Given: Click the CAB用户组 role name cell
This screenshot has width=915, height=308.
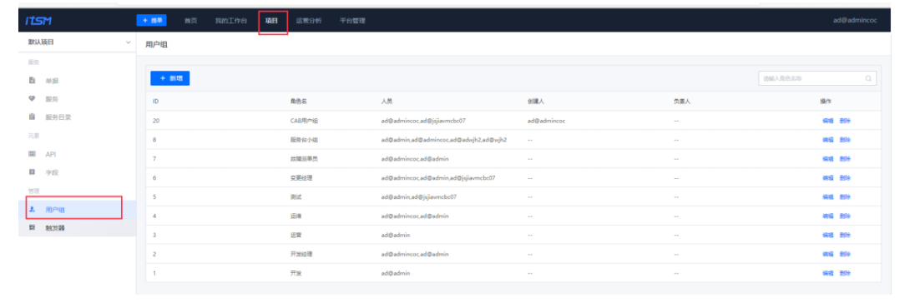Looking at the screenshot, I should (303, 121).
